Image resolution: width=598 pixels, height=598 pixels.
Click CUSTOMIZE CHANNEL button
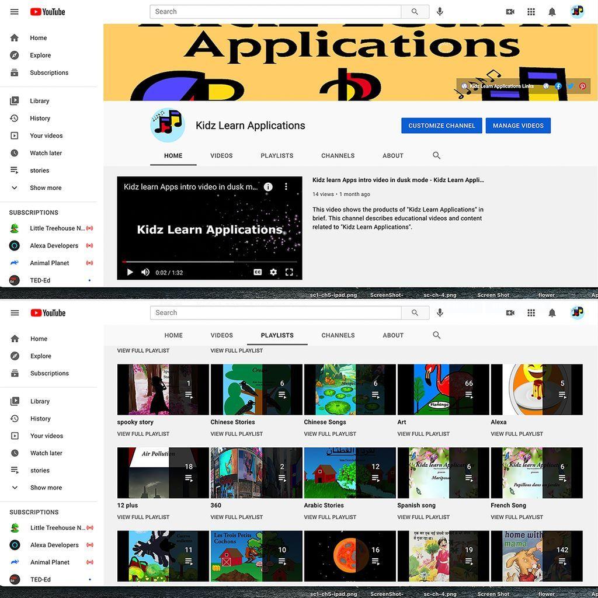(x=441, y=126)
